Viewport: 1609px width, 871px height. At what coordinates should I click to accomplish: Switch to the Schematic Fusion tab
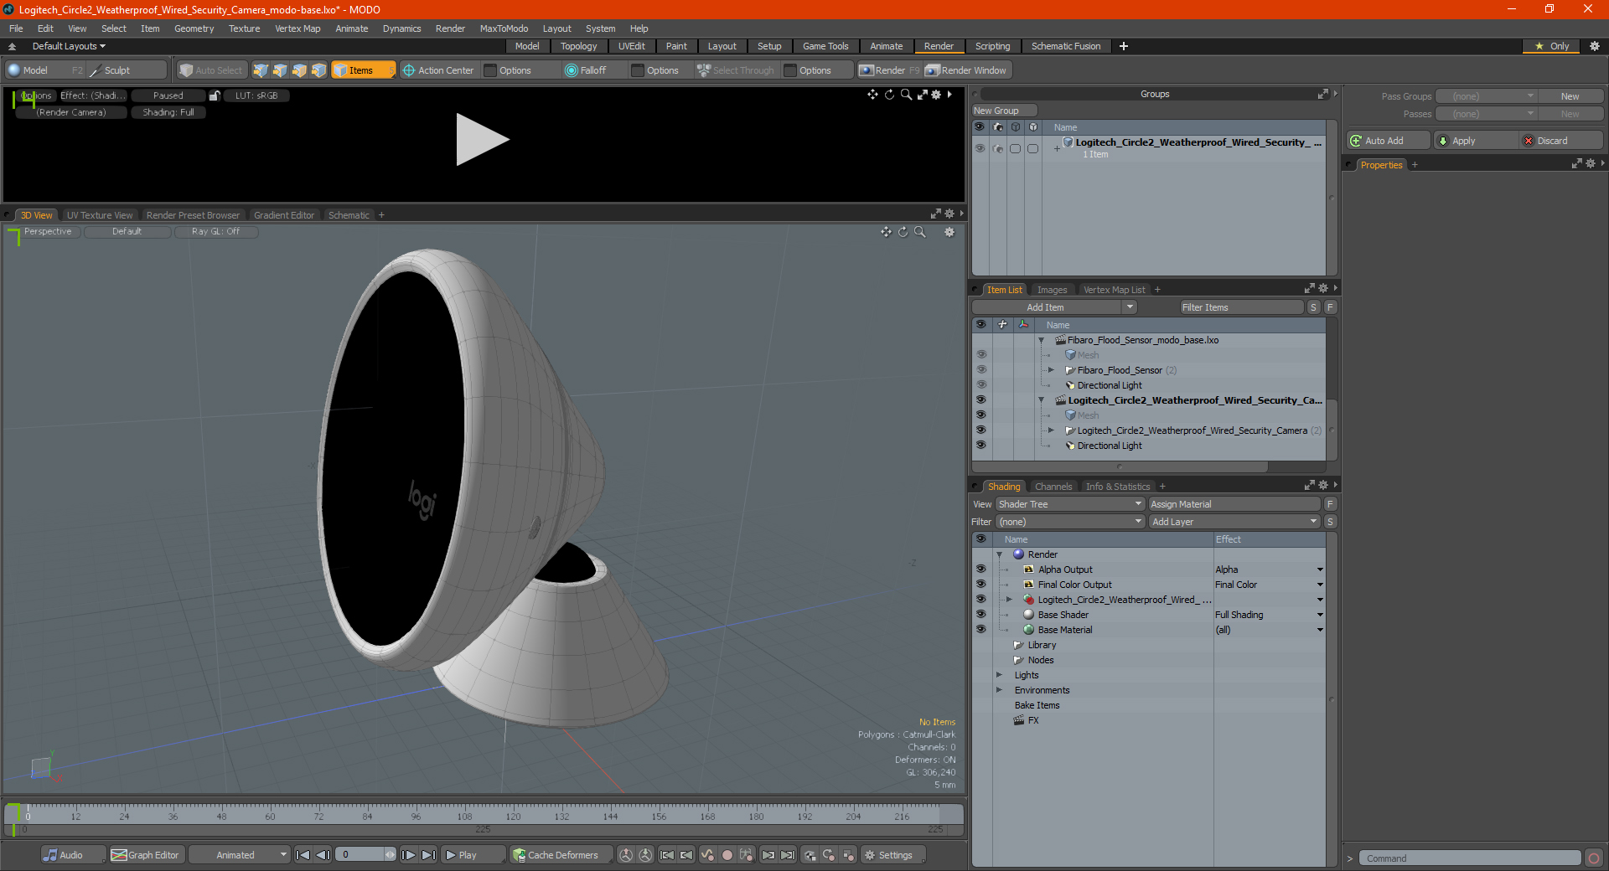(1066, 46)
